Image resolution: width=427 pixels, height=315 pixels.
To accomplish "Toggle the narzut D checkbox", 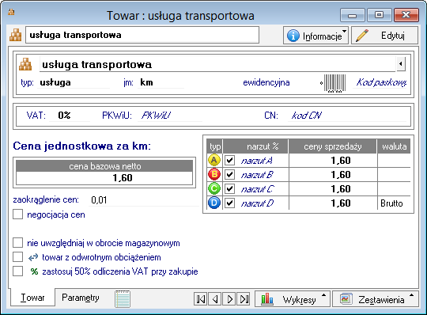I will 229,203.
